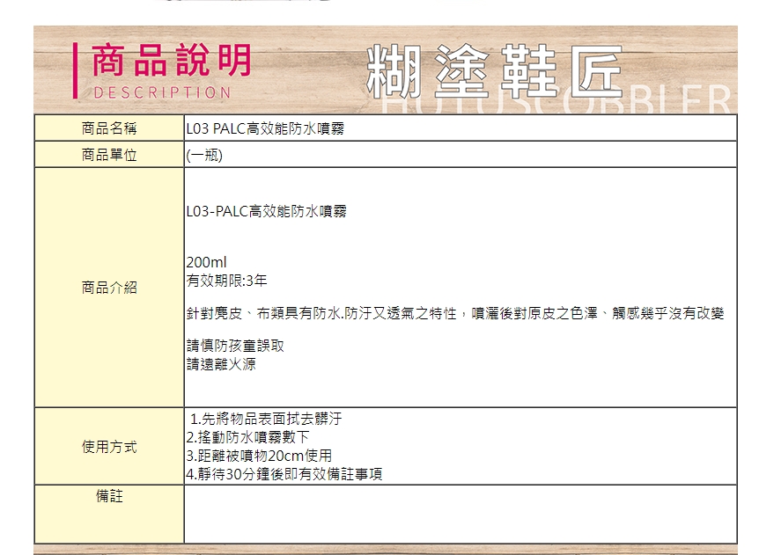759x555 pixels.
Task: Click L03-PALC高效能防水噴霧 line in the introduction
Action: (x=267, y=212)
